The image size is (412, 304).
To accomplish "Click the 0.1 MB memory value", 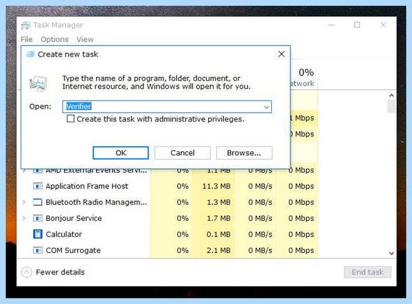I will pos(218,235).
